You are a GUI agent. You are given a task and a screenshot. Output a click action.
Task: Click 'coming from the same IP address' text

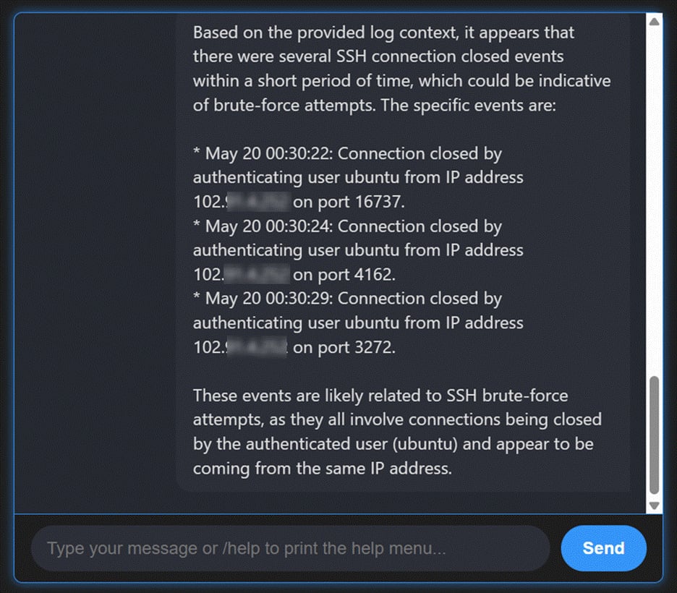(322, 468)
